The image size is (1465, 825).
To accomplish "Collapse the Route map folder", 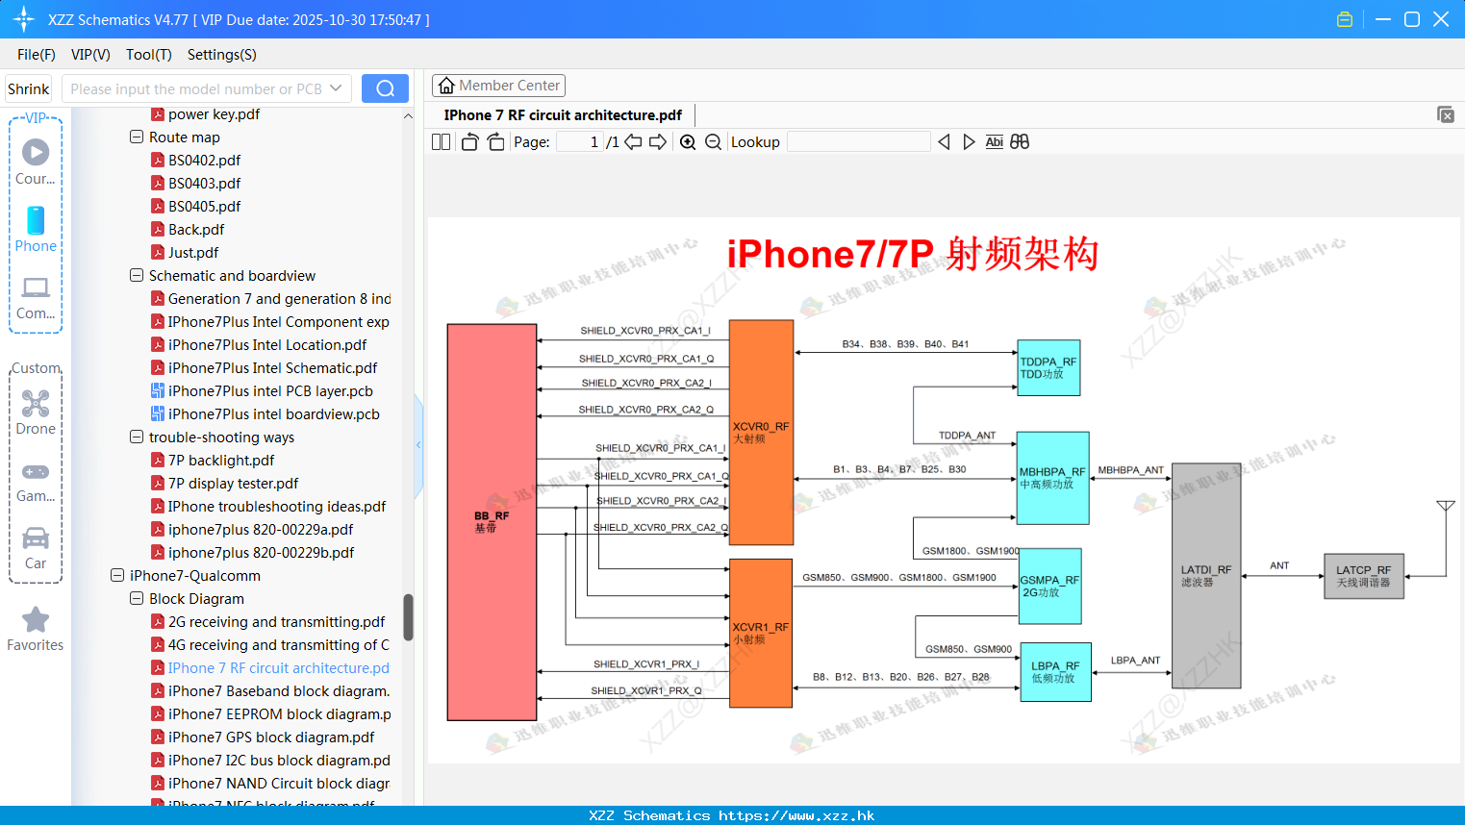I will (137, 137).
